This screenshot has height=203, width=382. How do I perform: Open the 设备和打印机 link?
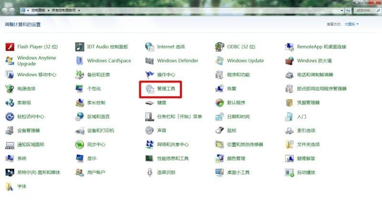pyautogui.click(x=101, y=131)
